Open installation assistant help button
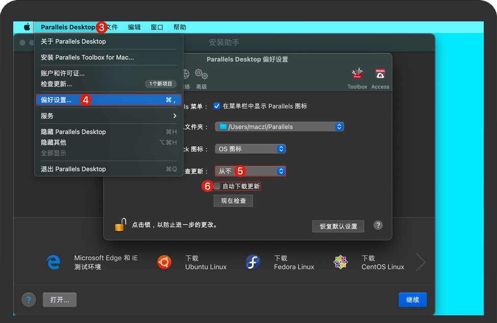Image resolution: width=497 pixels, height=323 pixels. click(x=29, y=300)
